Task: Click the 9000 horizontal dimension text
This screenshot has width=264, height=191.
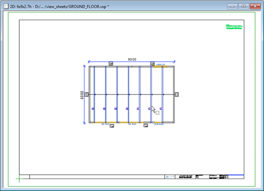Action: [x=132, y=59]
